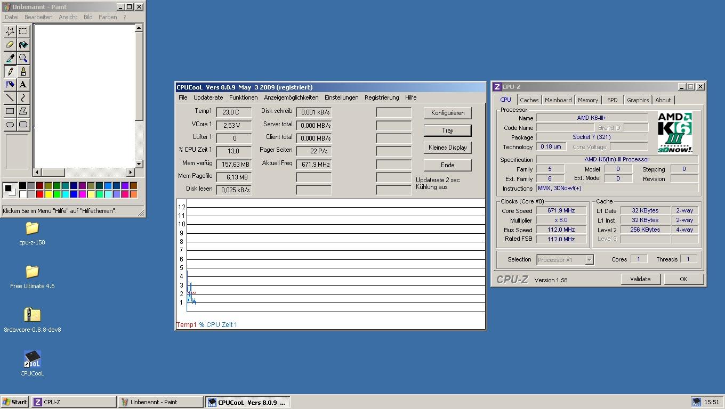The image size is (725, 409).
Task: Select the Free Ultimate 4.6 folder icon
Action: pyautogui.click(x=32, y=272)
